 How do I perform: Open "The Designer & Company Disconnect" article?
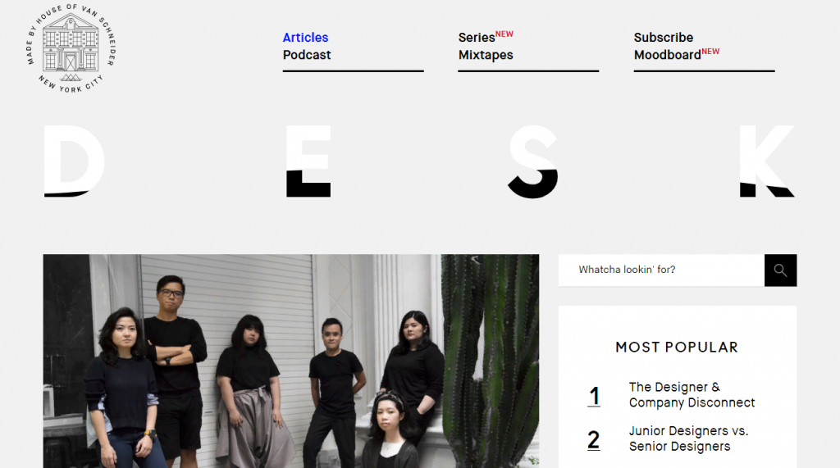click(692, 394)
